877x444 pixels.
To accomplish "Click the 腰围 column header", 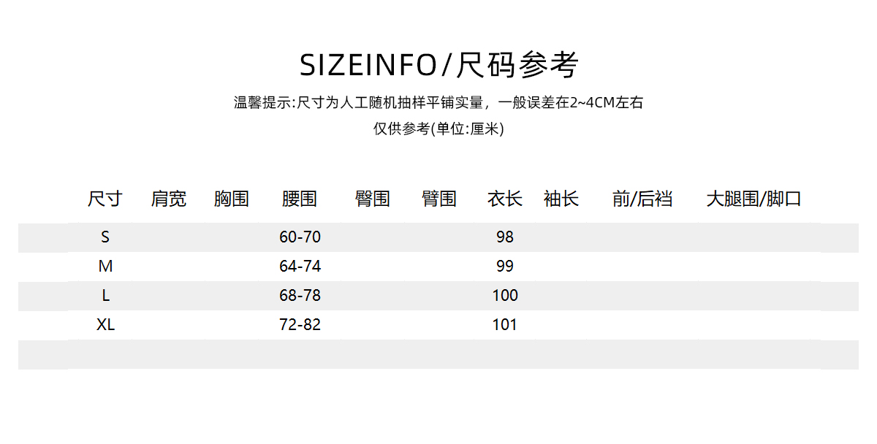I will click(300, 199).
